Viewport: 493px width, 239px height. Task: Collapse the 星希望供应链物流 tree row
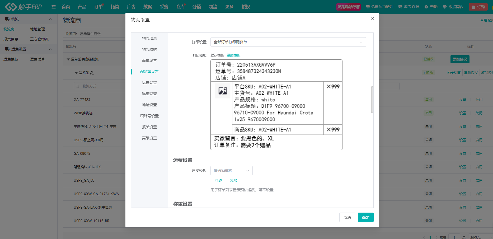68,59
